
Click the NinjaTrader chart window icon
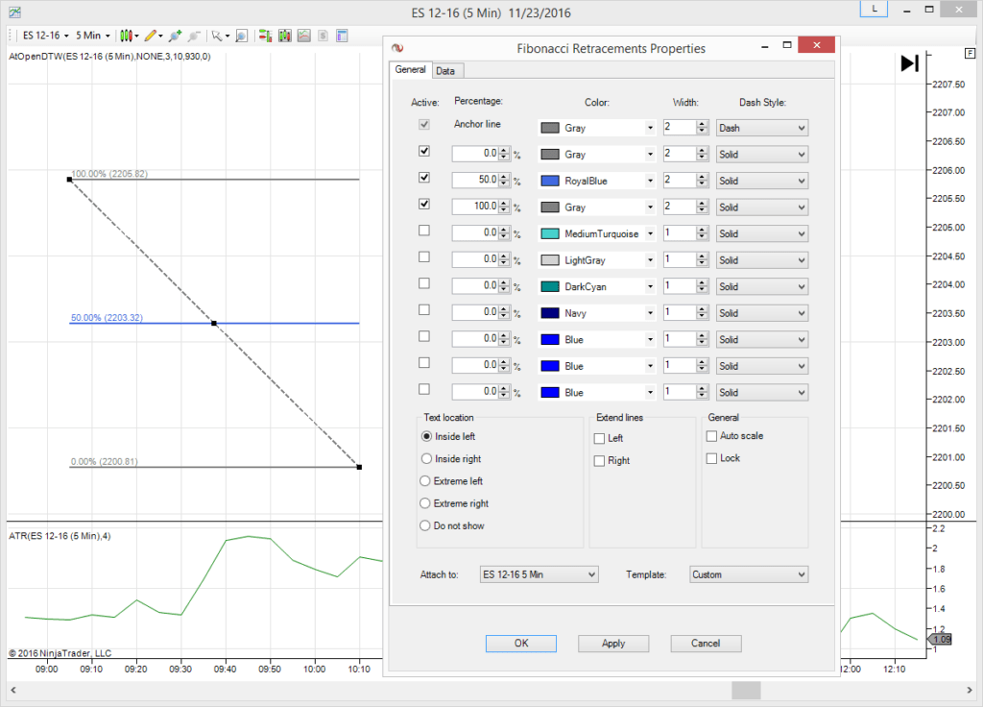click(x=14, y=12)
